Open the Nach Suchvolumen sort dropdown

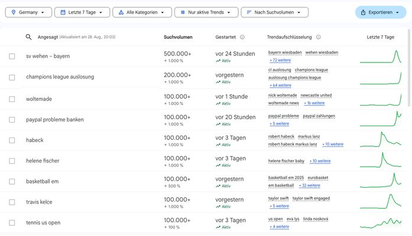[275, 12]
